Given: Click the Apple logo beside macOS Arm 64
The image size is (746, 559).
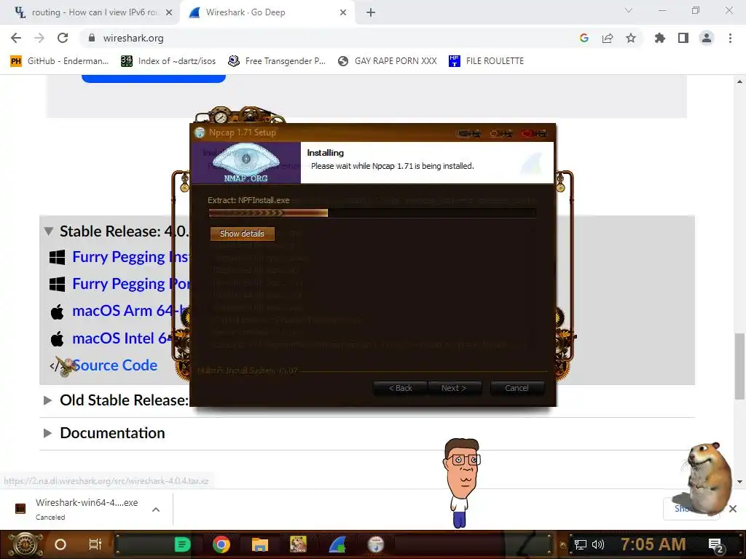Looking at the screenshot, I should pyautogui.click(x=57, y=312).
